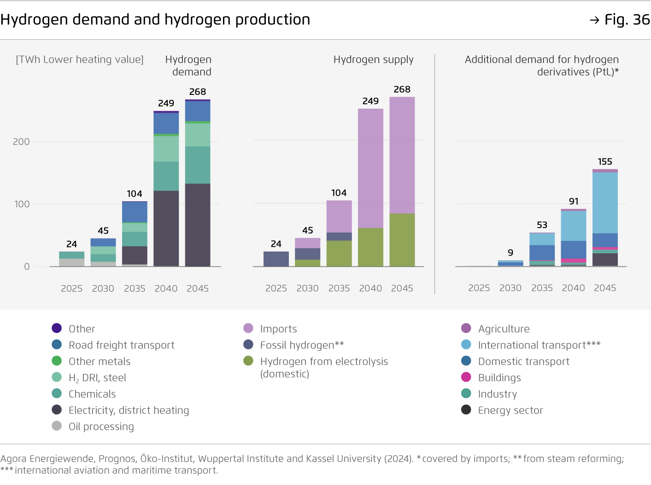Click the source footnote citing Agora Energiewende
The image size is (651, 485).
tap(312, 464)
